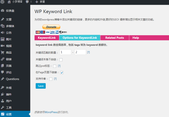The width and height of the screenshot is (169, 117).
Task: Click the pin icon next to Questions
Action: pos(3,79)
